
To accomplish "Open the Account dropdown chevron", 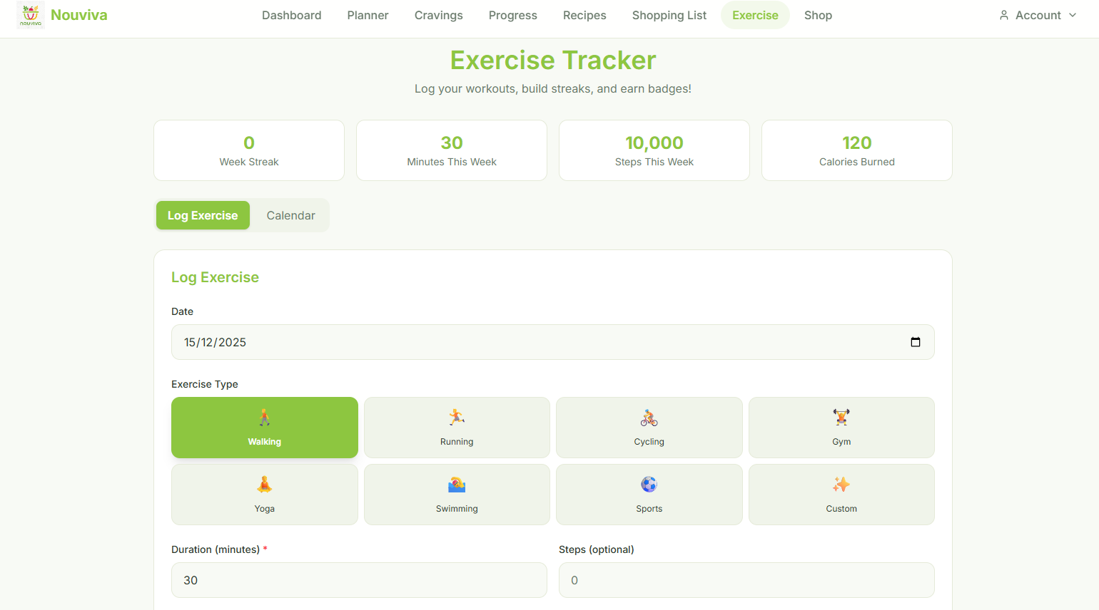I will pos(1073,15).
